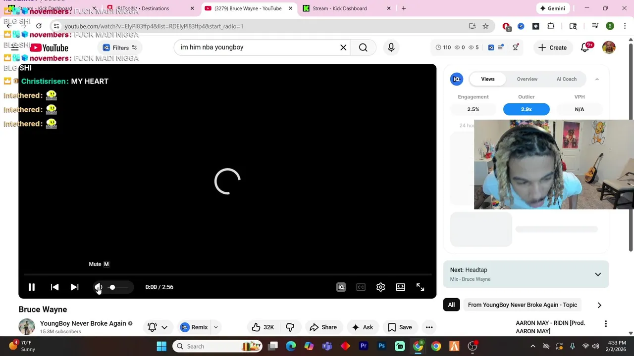Viewport: 634px width, 356px height.
Task: Open the subscription notification bell dropdown
Action: click(x=158, y=327)
